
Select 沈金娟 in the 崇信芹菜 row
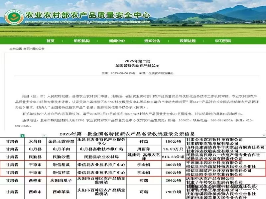[144, 172]
